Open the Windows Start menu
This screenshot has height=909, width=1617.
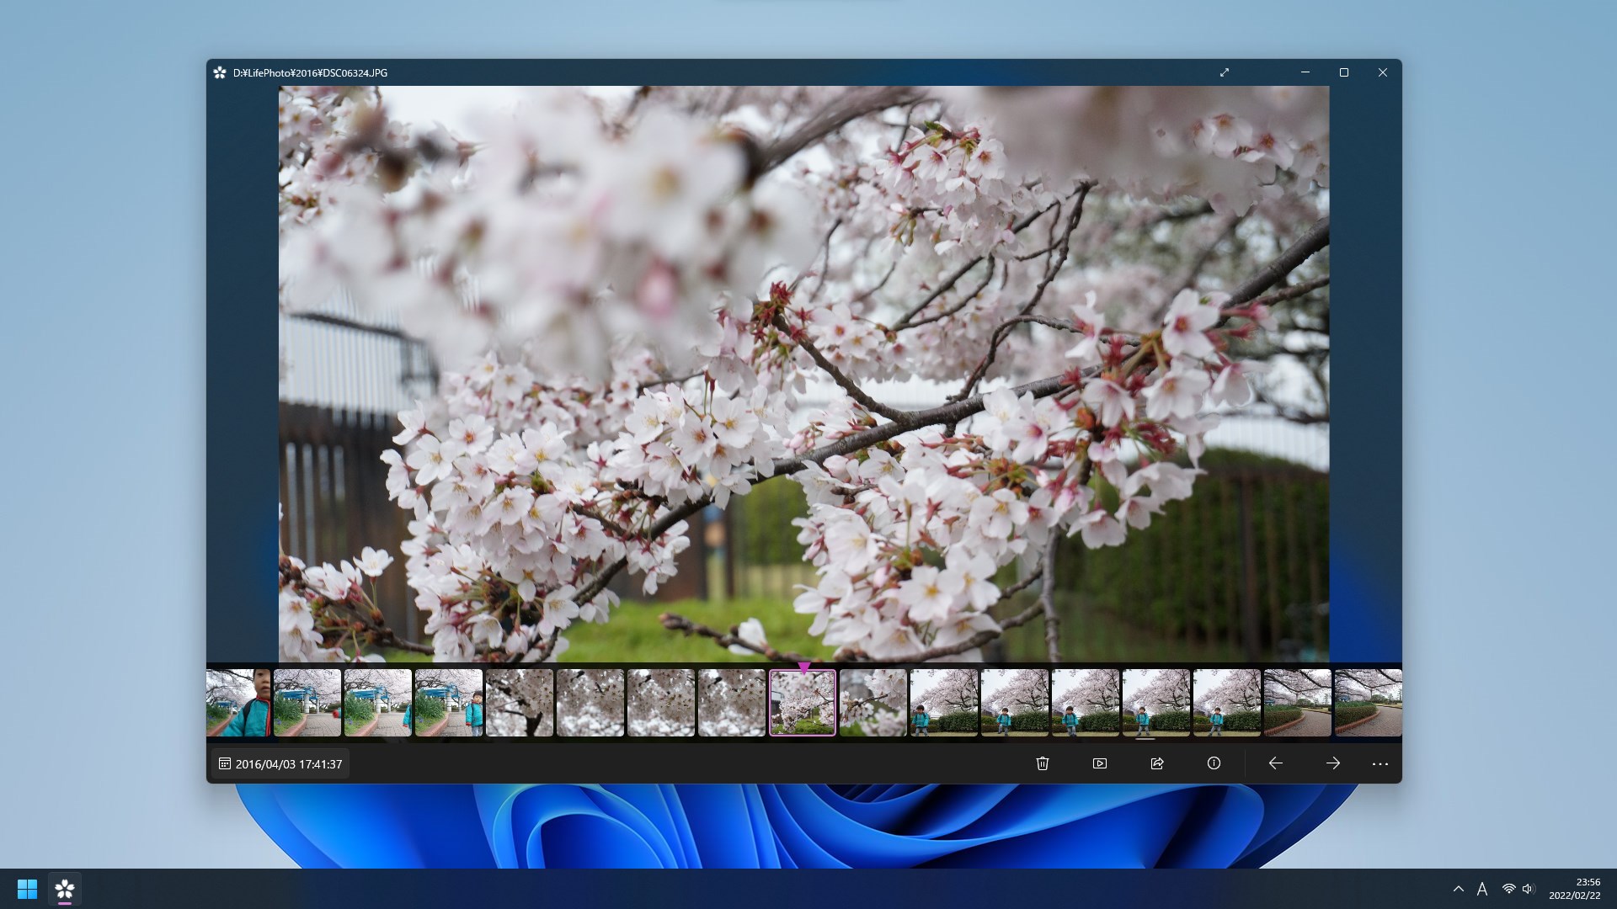[27, 889]
